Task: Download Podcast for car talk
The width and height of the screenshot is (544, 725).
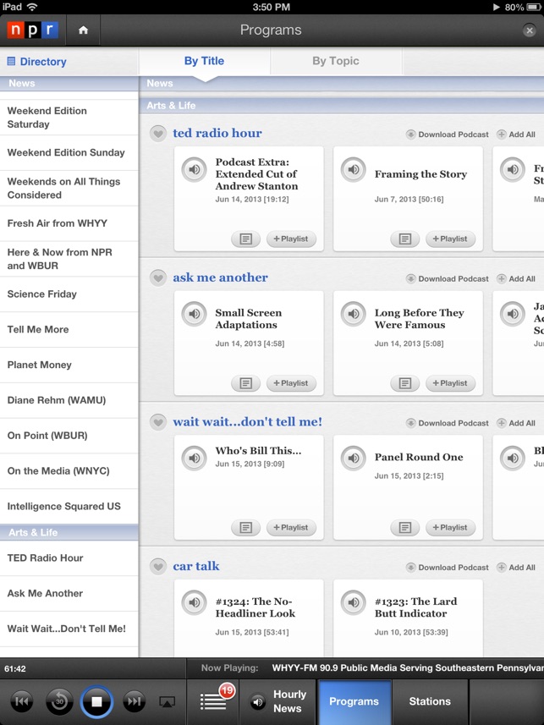Action: (448, 568)
